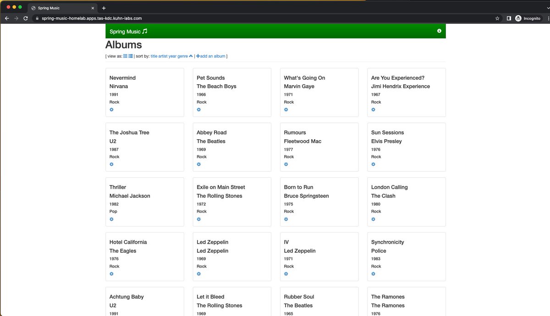Image resolution: width=550 pixels, height=316 pixels.
Task: Open a new browser tab
Action: pyautogui.click(x=104, y=8)
